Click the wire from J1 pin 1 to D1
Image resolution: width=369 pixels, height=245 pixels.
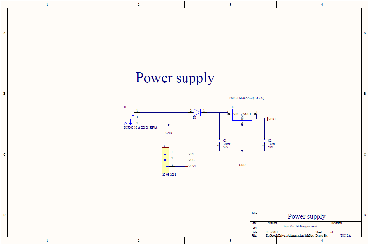pos(164,112)
